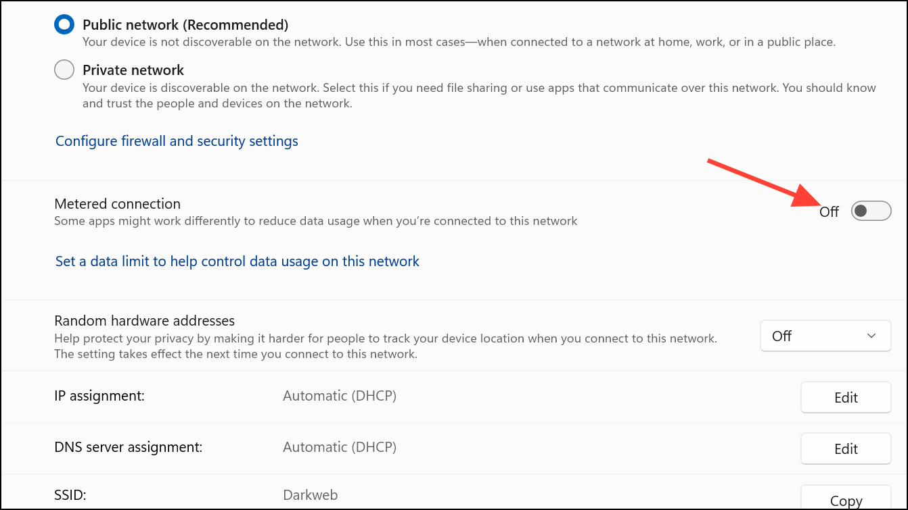Click the "Random hardware addresses" heading
The image size is (908, 510).
click(145, 321)
